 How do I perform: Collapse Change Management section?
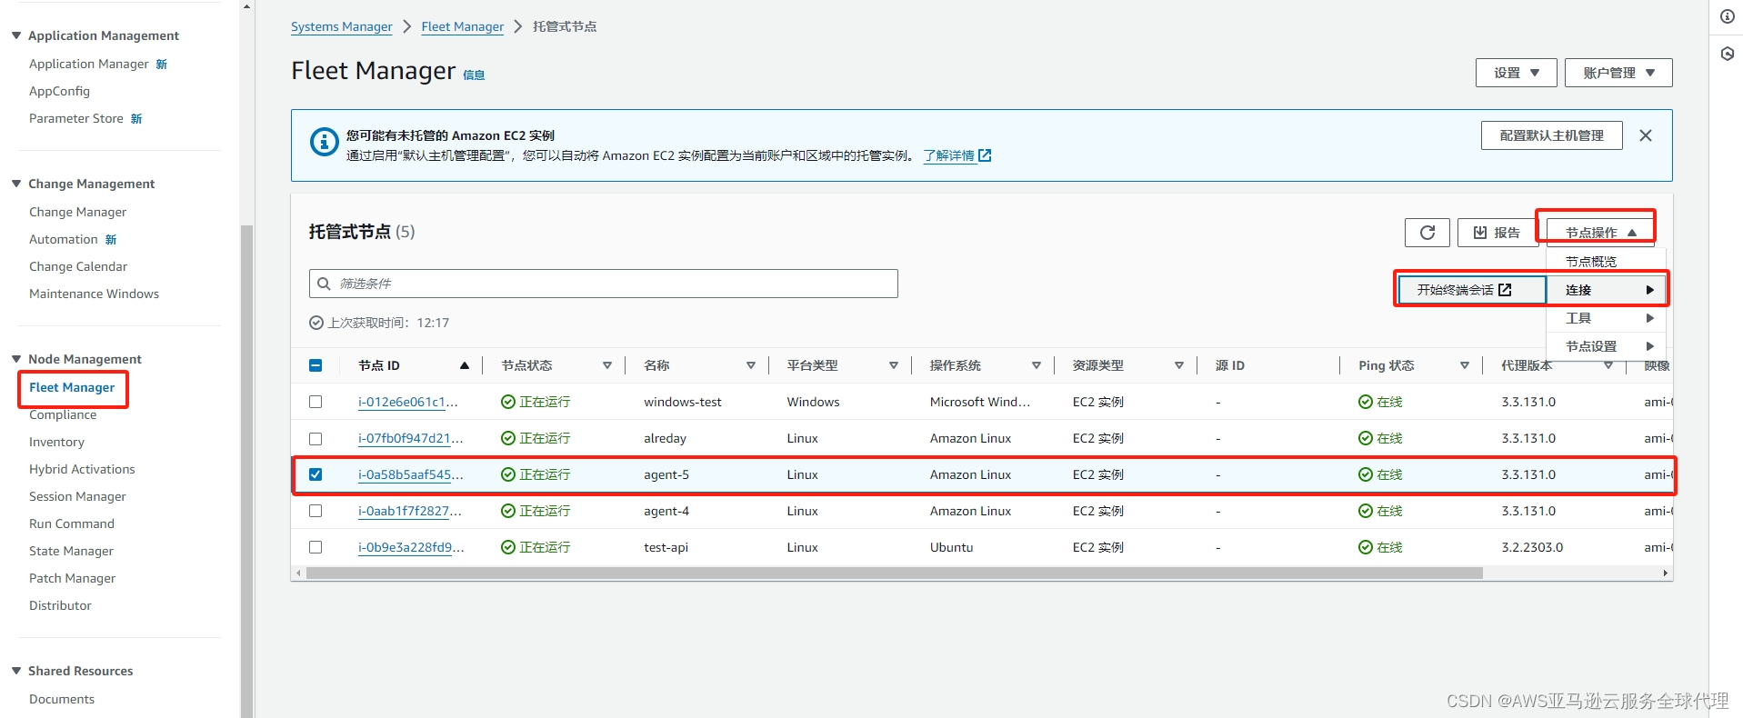pyautogui.click(x=16, y=184)
